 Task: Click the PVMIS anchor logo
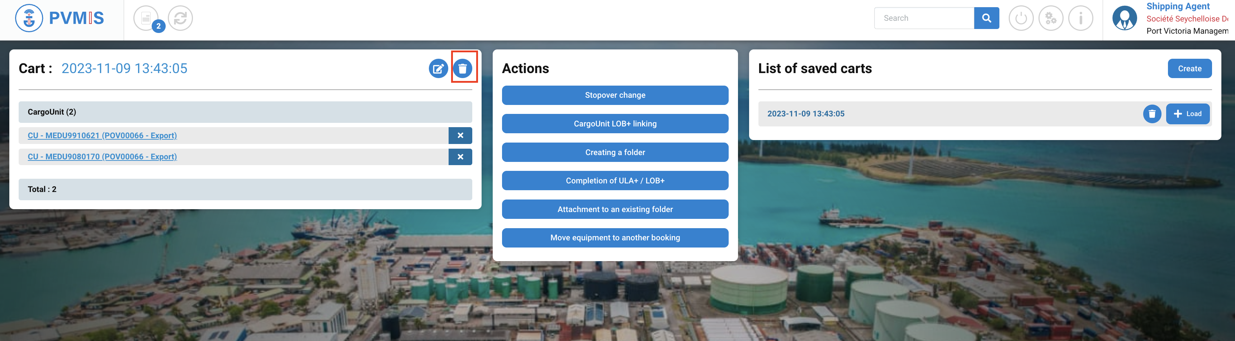coord(29,18)
